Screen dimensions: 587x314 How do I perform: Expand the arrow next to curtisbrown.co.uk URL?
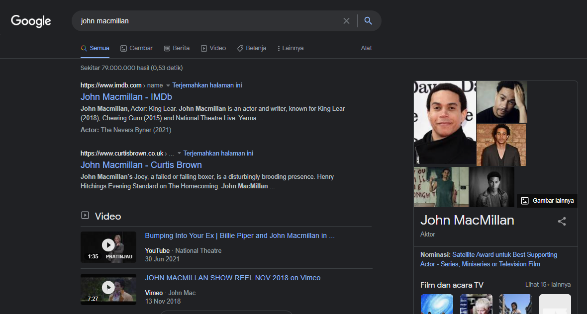tap(179, 154)
